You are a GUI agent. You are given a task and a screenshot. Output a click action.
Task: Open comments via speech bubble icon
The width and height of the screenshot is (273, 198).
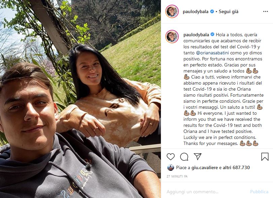click(184, 157)
